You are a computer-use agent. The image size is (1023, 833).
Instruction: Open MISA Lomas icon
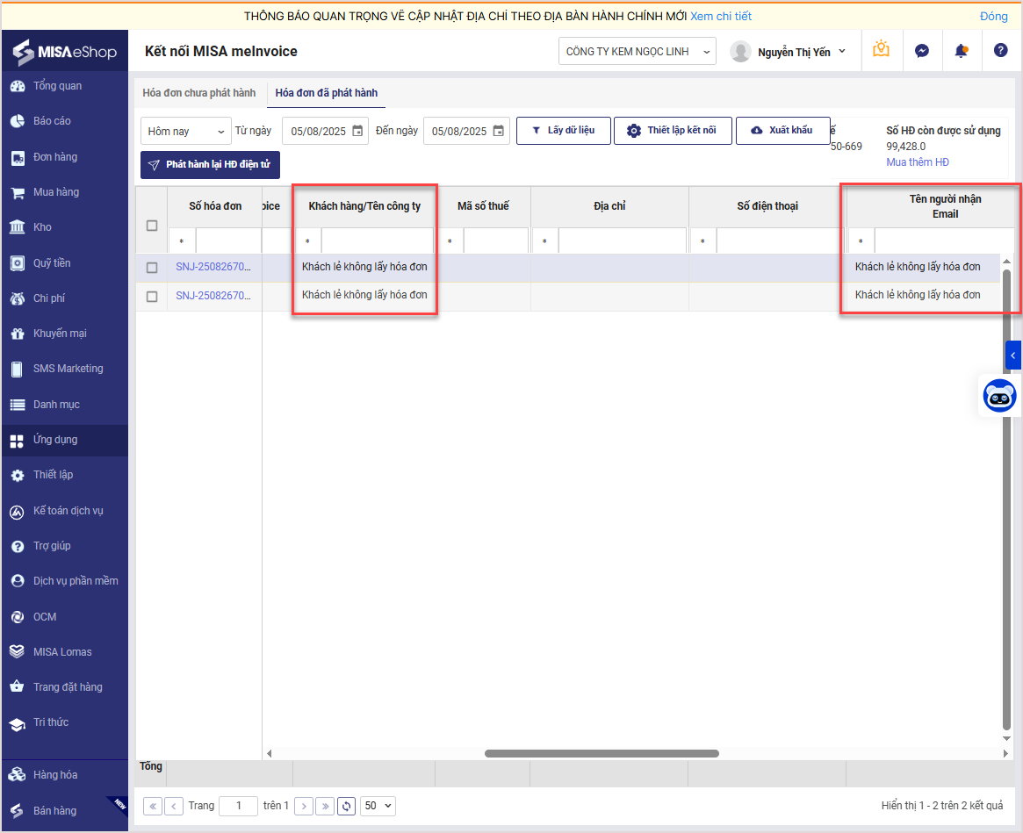pyautogui.click(x=18, y=651)
